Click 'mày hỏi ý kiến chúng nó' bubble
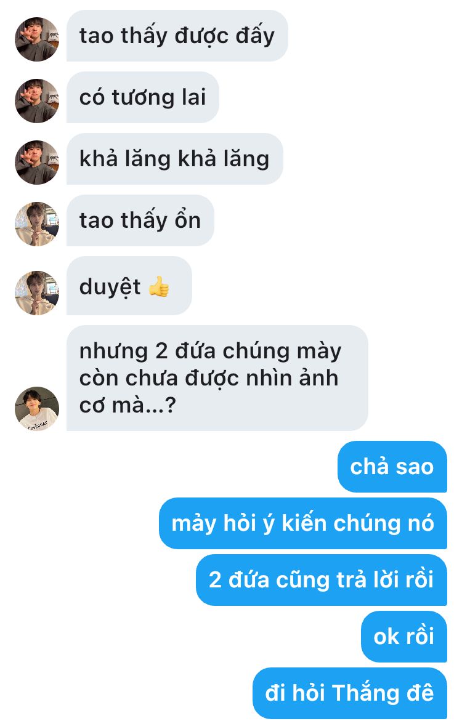The image size is (462, 721). point(303,523)
